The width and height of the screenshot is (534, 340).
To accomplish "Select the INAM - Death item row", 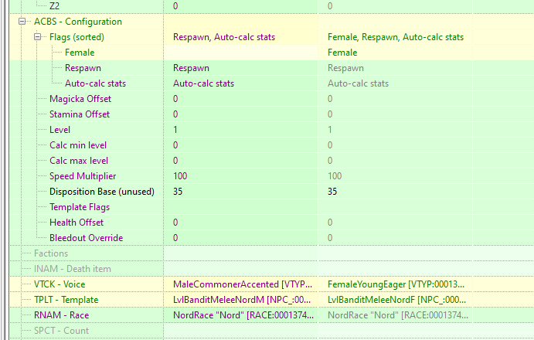I will point(73,269).
